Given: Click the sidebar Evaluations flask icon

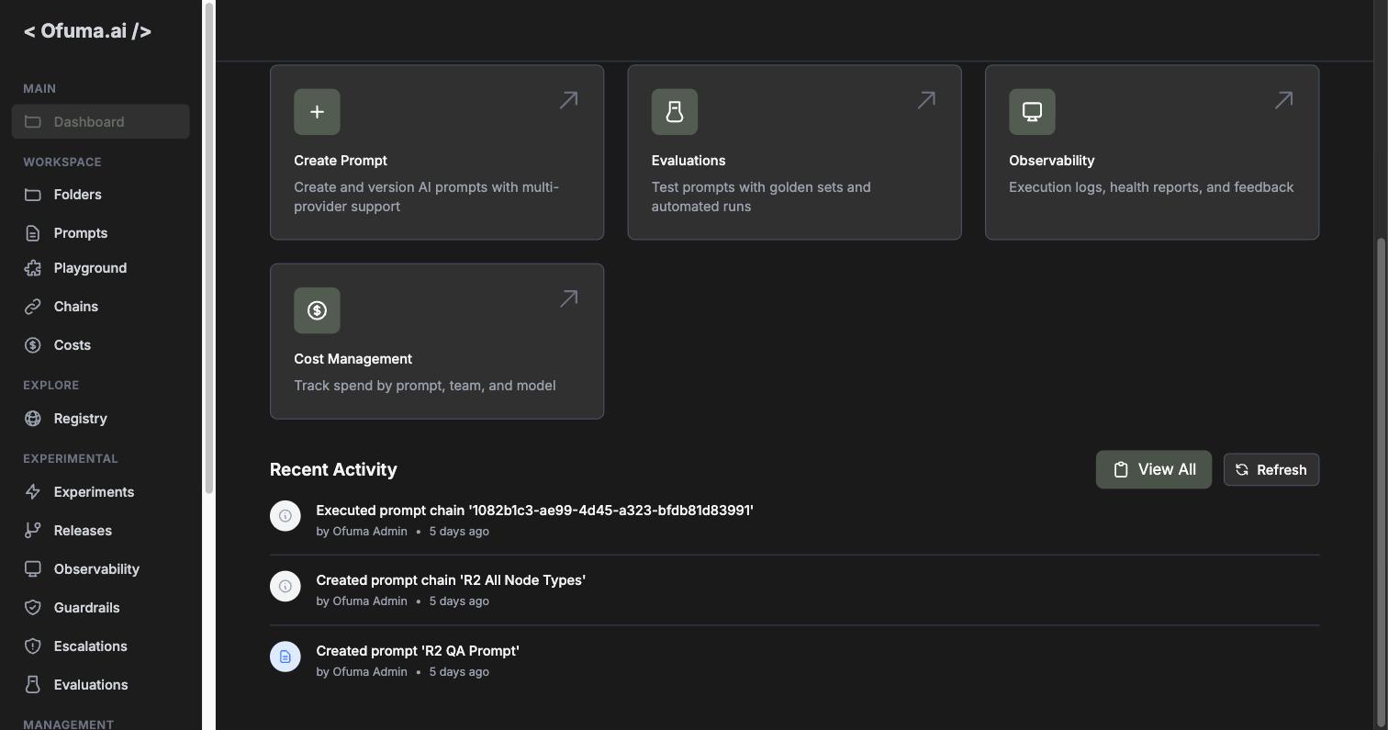Looking at the screenshot, I should click(33, 685).
